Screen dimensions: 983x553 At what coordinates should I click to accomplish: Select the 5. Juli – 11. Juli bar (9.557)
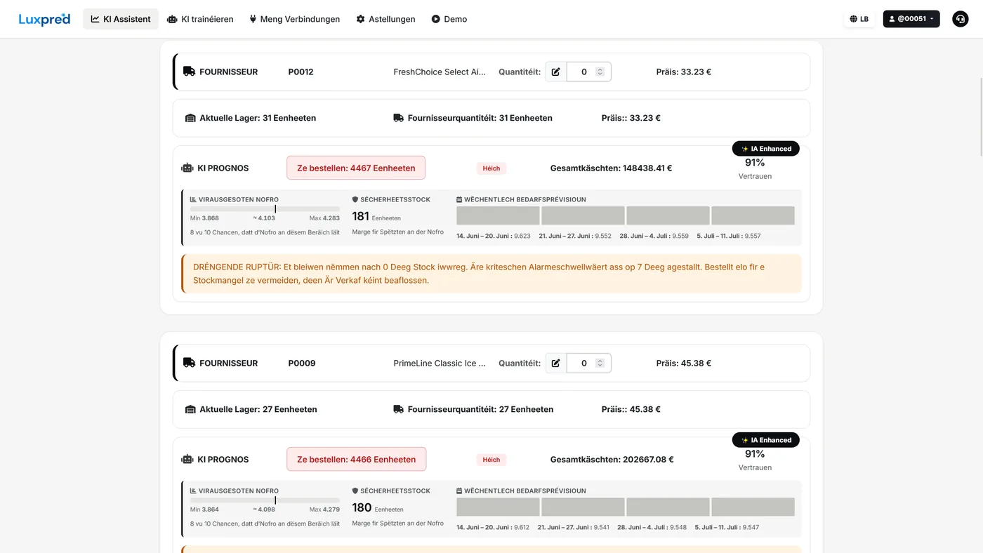coord(753,215)
